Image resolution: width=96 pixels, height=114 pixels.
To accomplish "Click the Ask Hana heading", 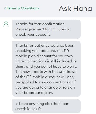I will pyautogui.click(x=75, y=9).
